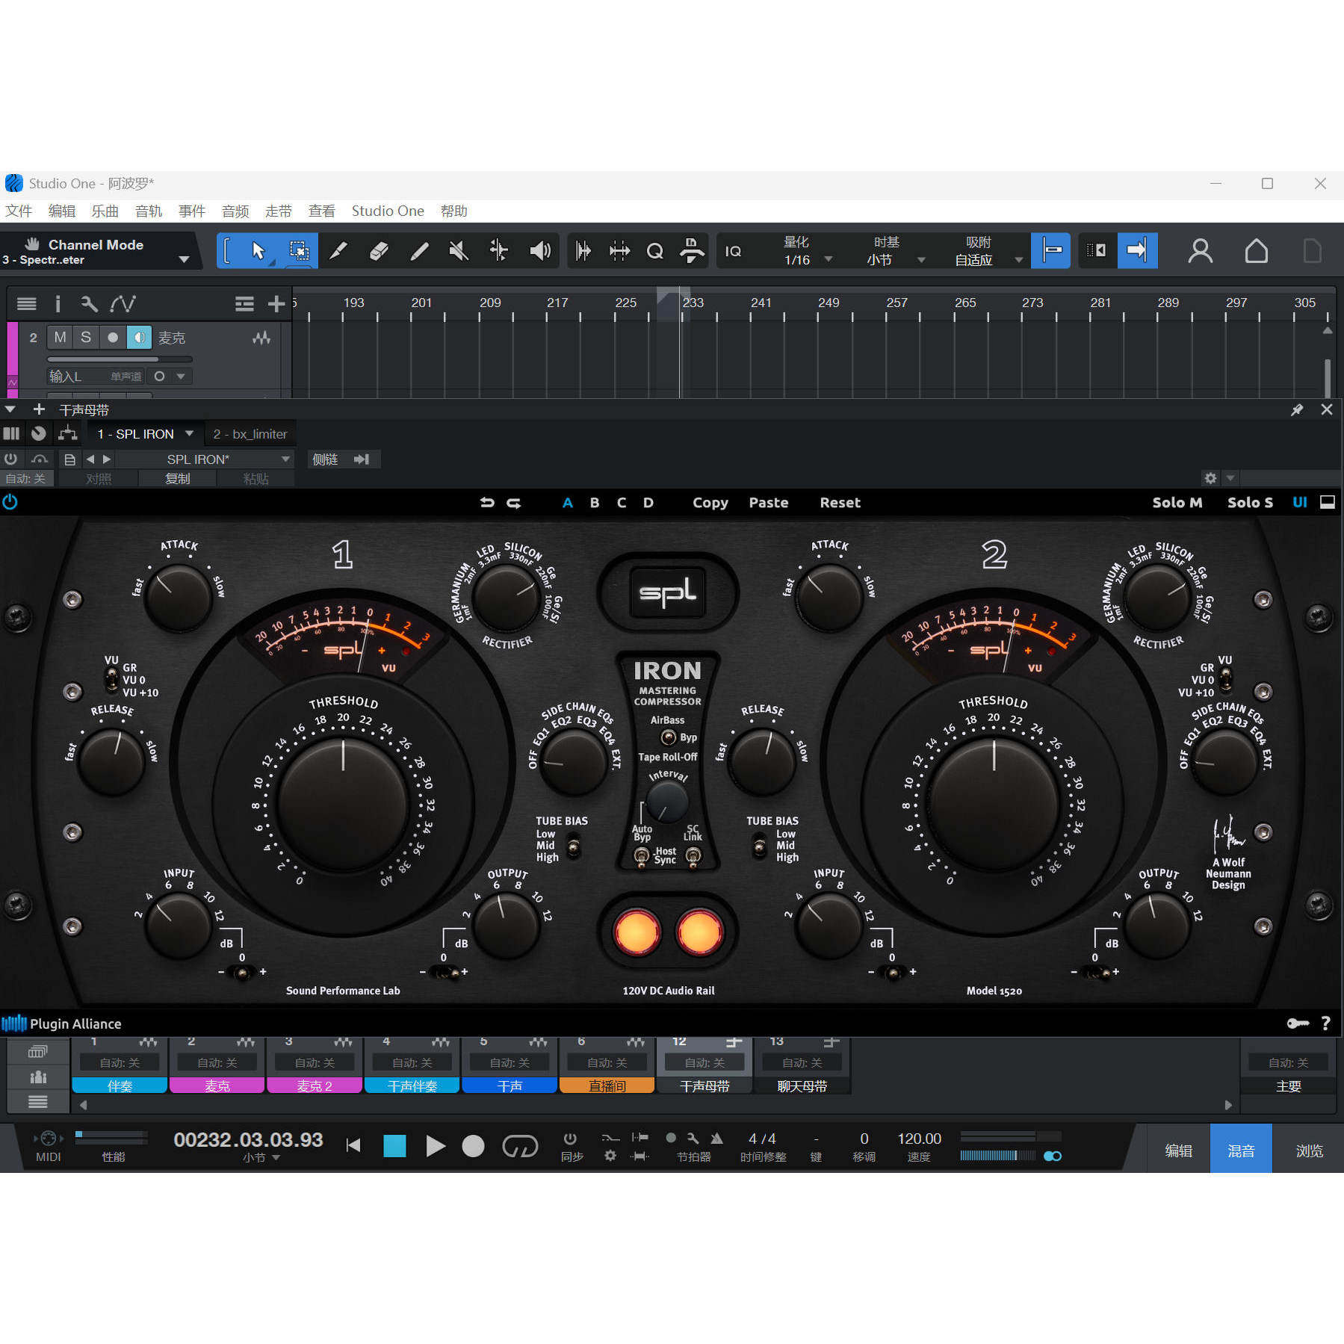
Task: Undo the last SPL IRON change
Action: point(487,503)
